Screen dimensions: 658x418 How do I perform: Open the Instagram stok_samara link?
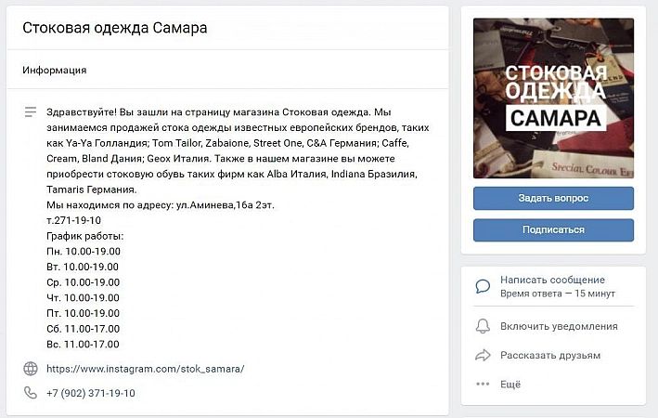click(x=145, y=369)
